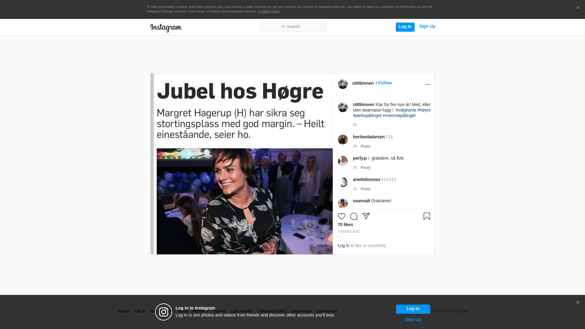Screen dimensions: 585x329
Task: Click the comment bubble icon
Action: [x=353, y=216]
